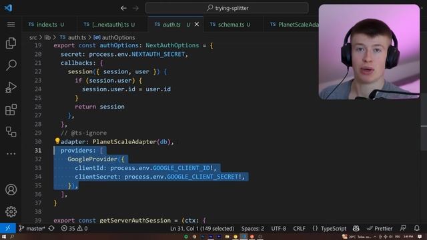Open the Manage gear menu
The width and height of the screenshot is (427, 240).
[11, 211]
